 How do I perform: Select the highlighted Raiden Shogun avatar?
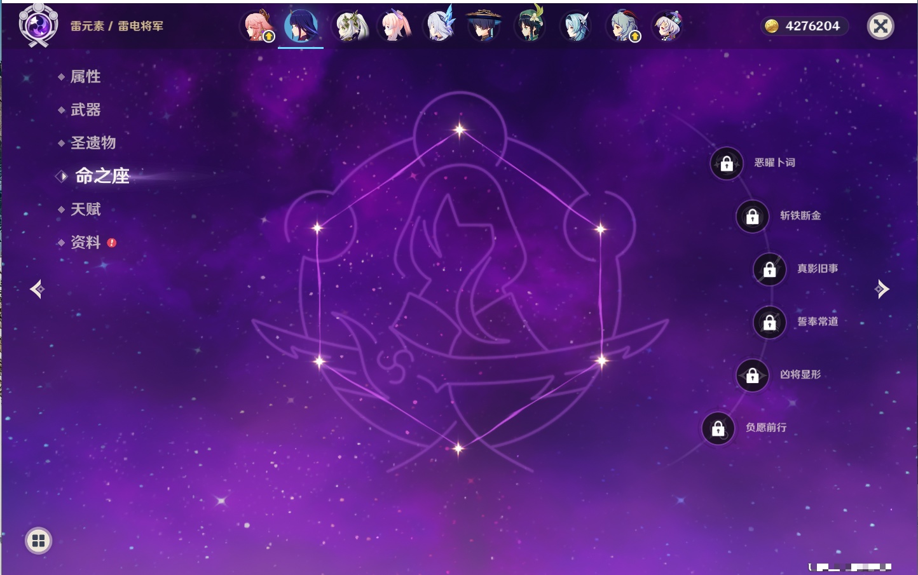coord(301,26)
